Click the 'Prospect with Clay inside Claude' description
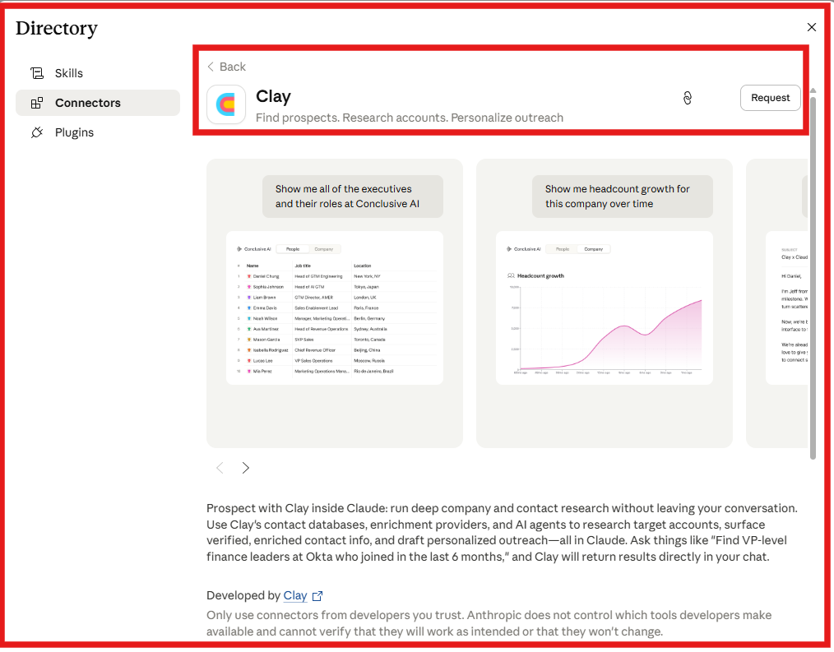Image resolution: width=834 pixels, height=652 pixels. pos(502,532)
